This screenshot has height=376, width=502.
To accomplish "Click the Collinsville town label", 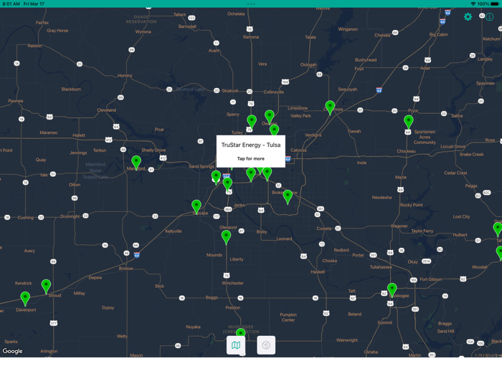I will (273, 92).
